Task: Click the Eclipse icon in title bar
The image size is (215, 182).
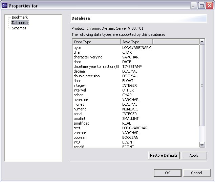Action: 5,6
